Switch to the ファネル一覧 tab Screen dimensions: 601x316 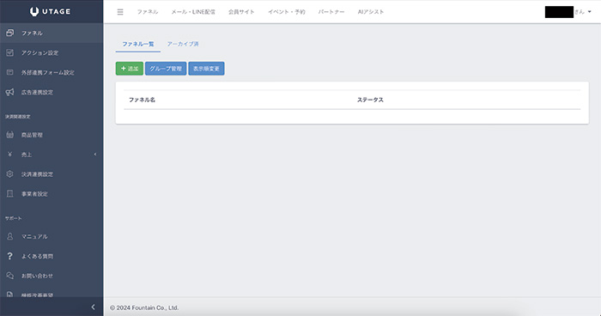click(138, 44)
